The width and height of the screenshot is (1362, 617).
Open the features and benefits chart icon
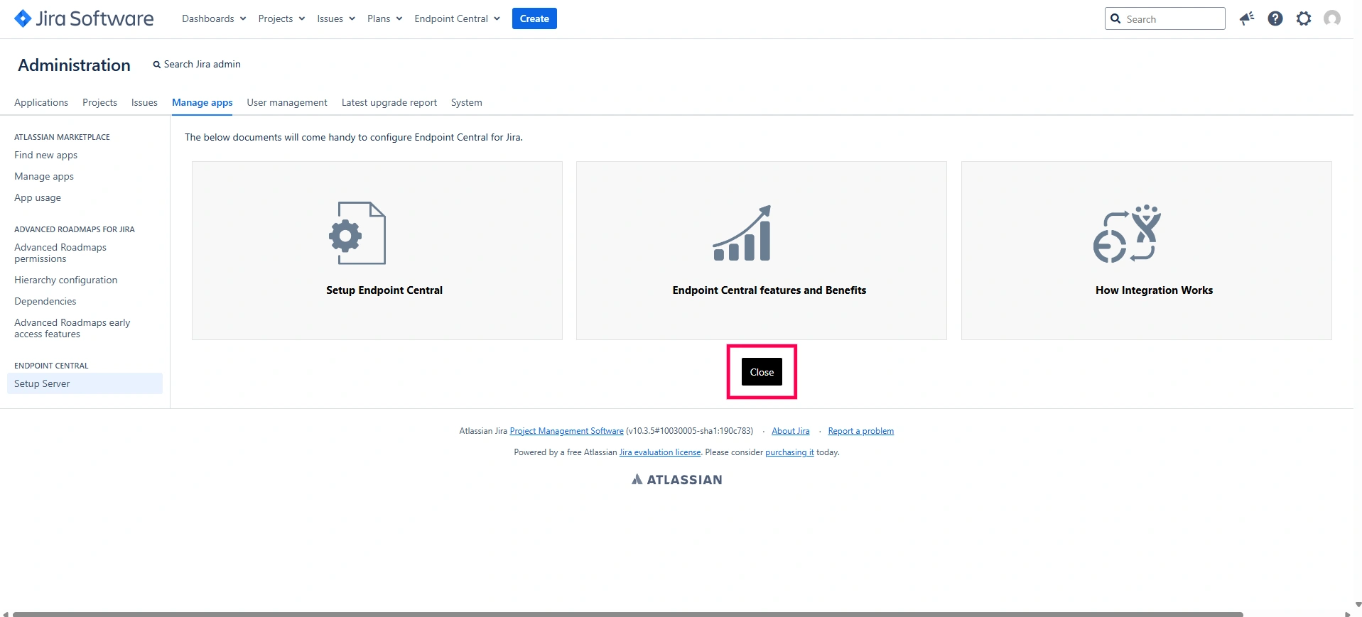click(742, 234)
